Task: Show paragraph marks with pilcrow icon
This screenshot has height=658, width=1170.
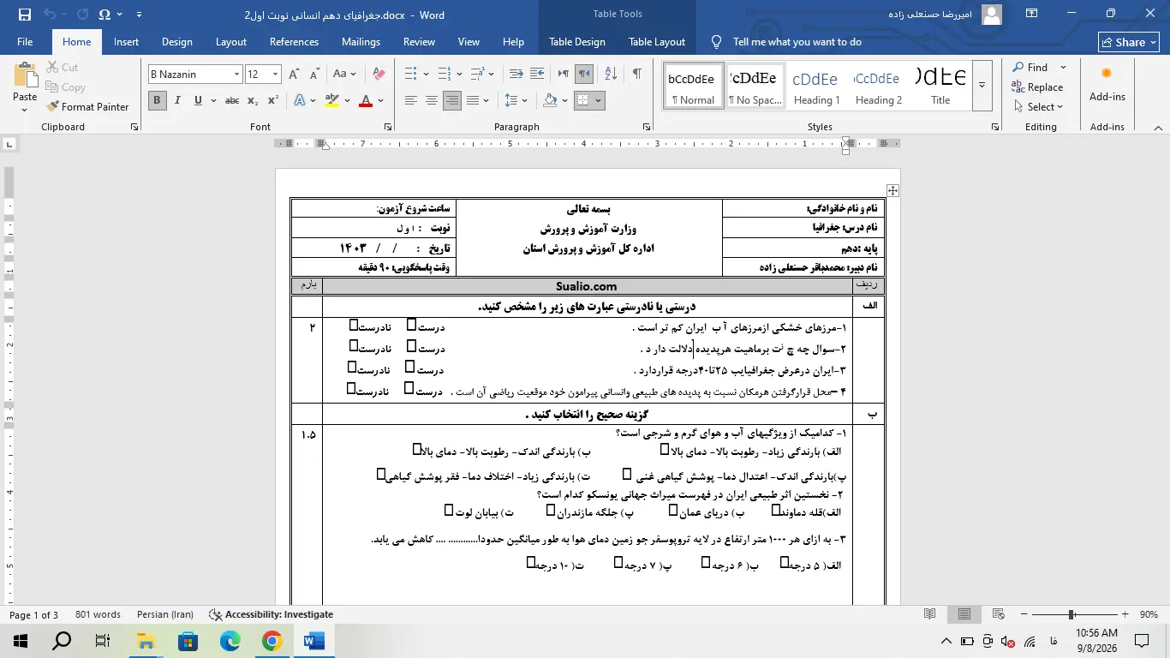Action: click(636, 75)
